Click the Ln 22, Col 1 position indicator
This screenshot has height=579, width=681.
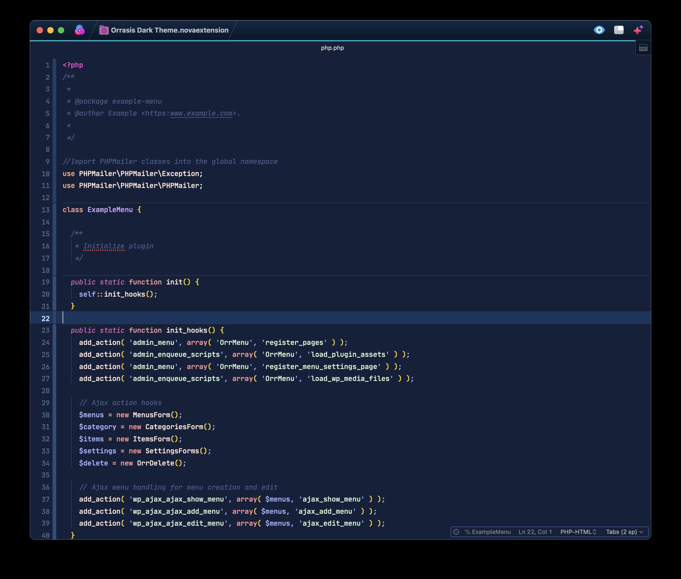point(535,532)
